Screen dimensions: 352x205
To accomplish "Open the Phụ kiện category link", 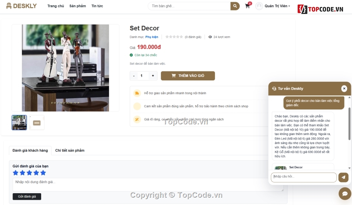I will tap(152, 37).
